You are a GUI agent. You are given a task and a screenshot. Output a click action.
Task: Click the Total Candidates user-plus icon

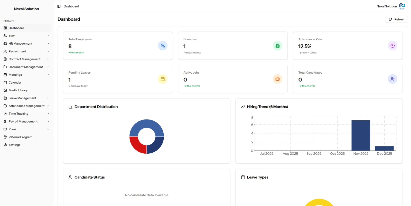[x=393, y=79]
